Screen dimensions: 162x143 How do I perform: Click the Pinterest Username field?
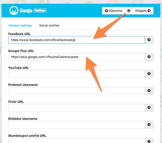[x=77, y=91]
